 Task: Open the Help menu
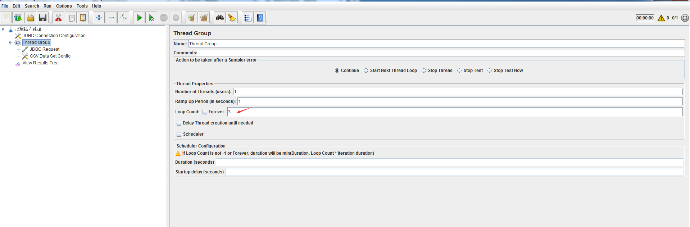pyautogui.click(x=96, y=6)
